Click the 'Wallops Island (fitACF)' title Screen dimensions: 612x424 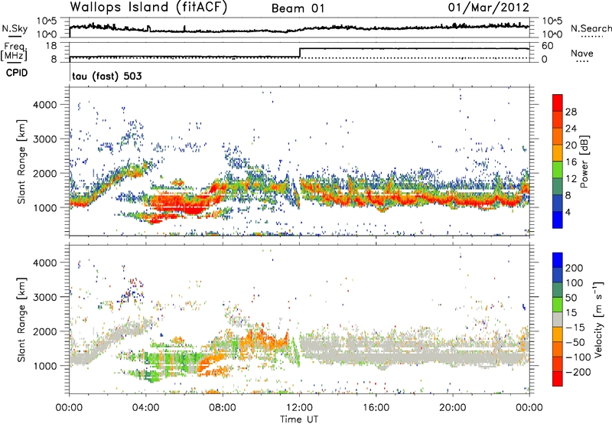148,8
